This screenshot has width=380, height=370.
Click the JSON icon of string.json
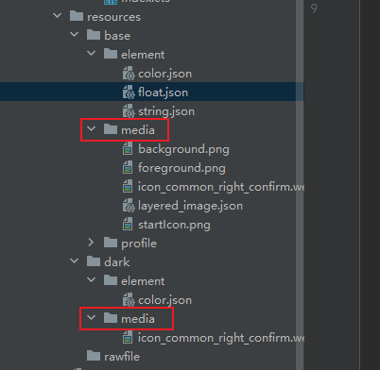point(129,111)
